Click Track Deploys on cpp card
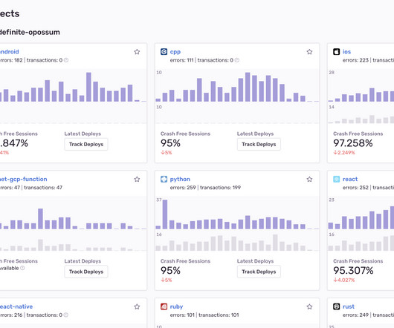Viewport: 394px width, 328px height. [259, 144]
